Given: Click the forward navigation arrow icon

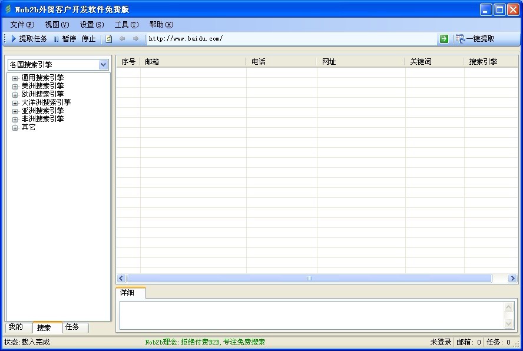Looking at the screenshot, I should click(134, 39).
